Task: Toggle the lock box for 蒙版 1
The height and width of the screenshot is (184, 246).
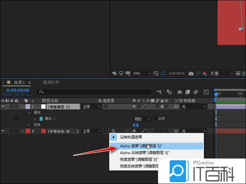Action: 16,119
